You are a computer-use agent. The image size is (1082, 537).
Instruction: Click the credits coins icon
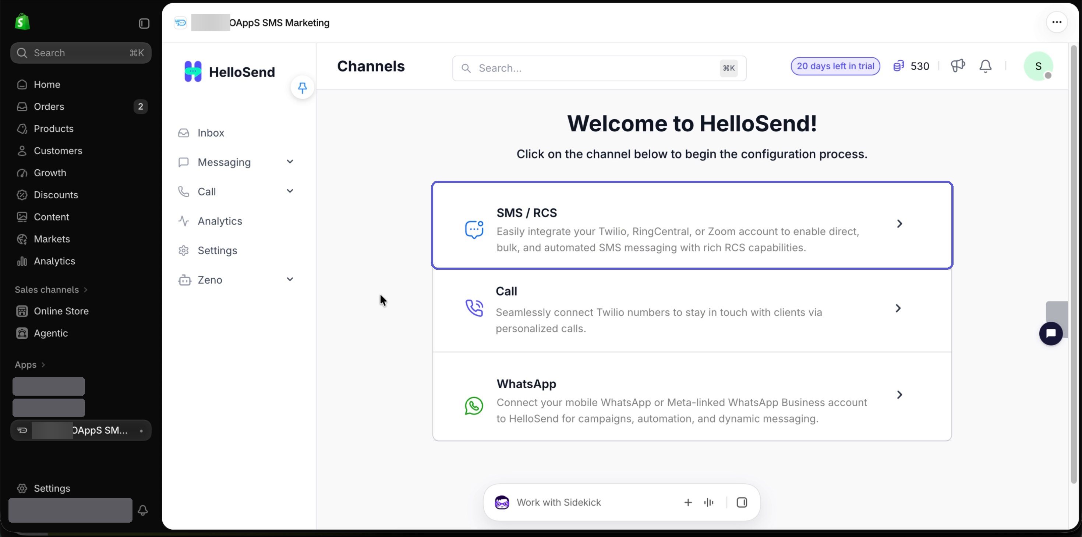(898, 66)
